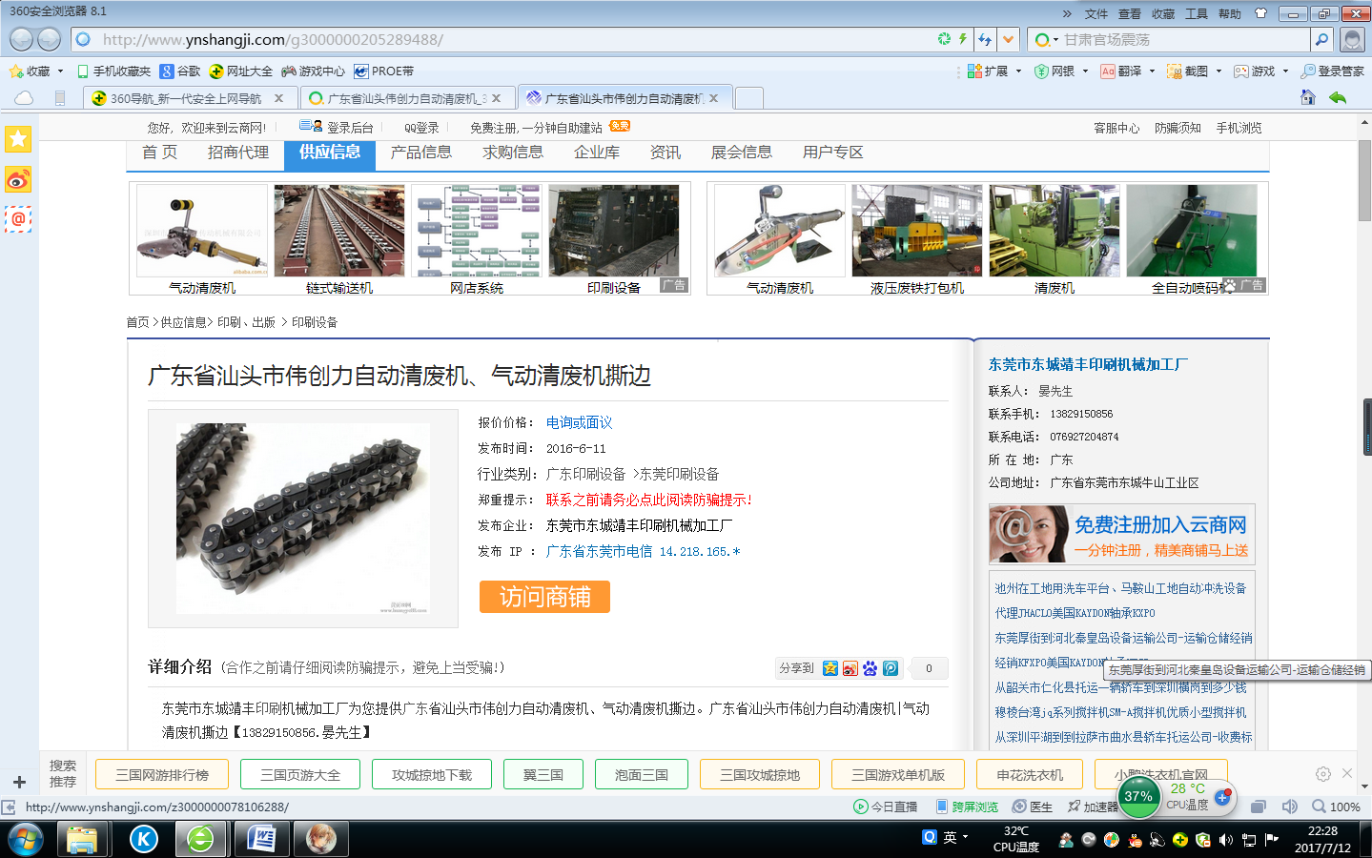Click the browser back arrow button
1372x858 pixels.
22,39
